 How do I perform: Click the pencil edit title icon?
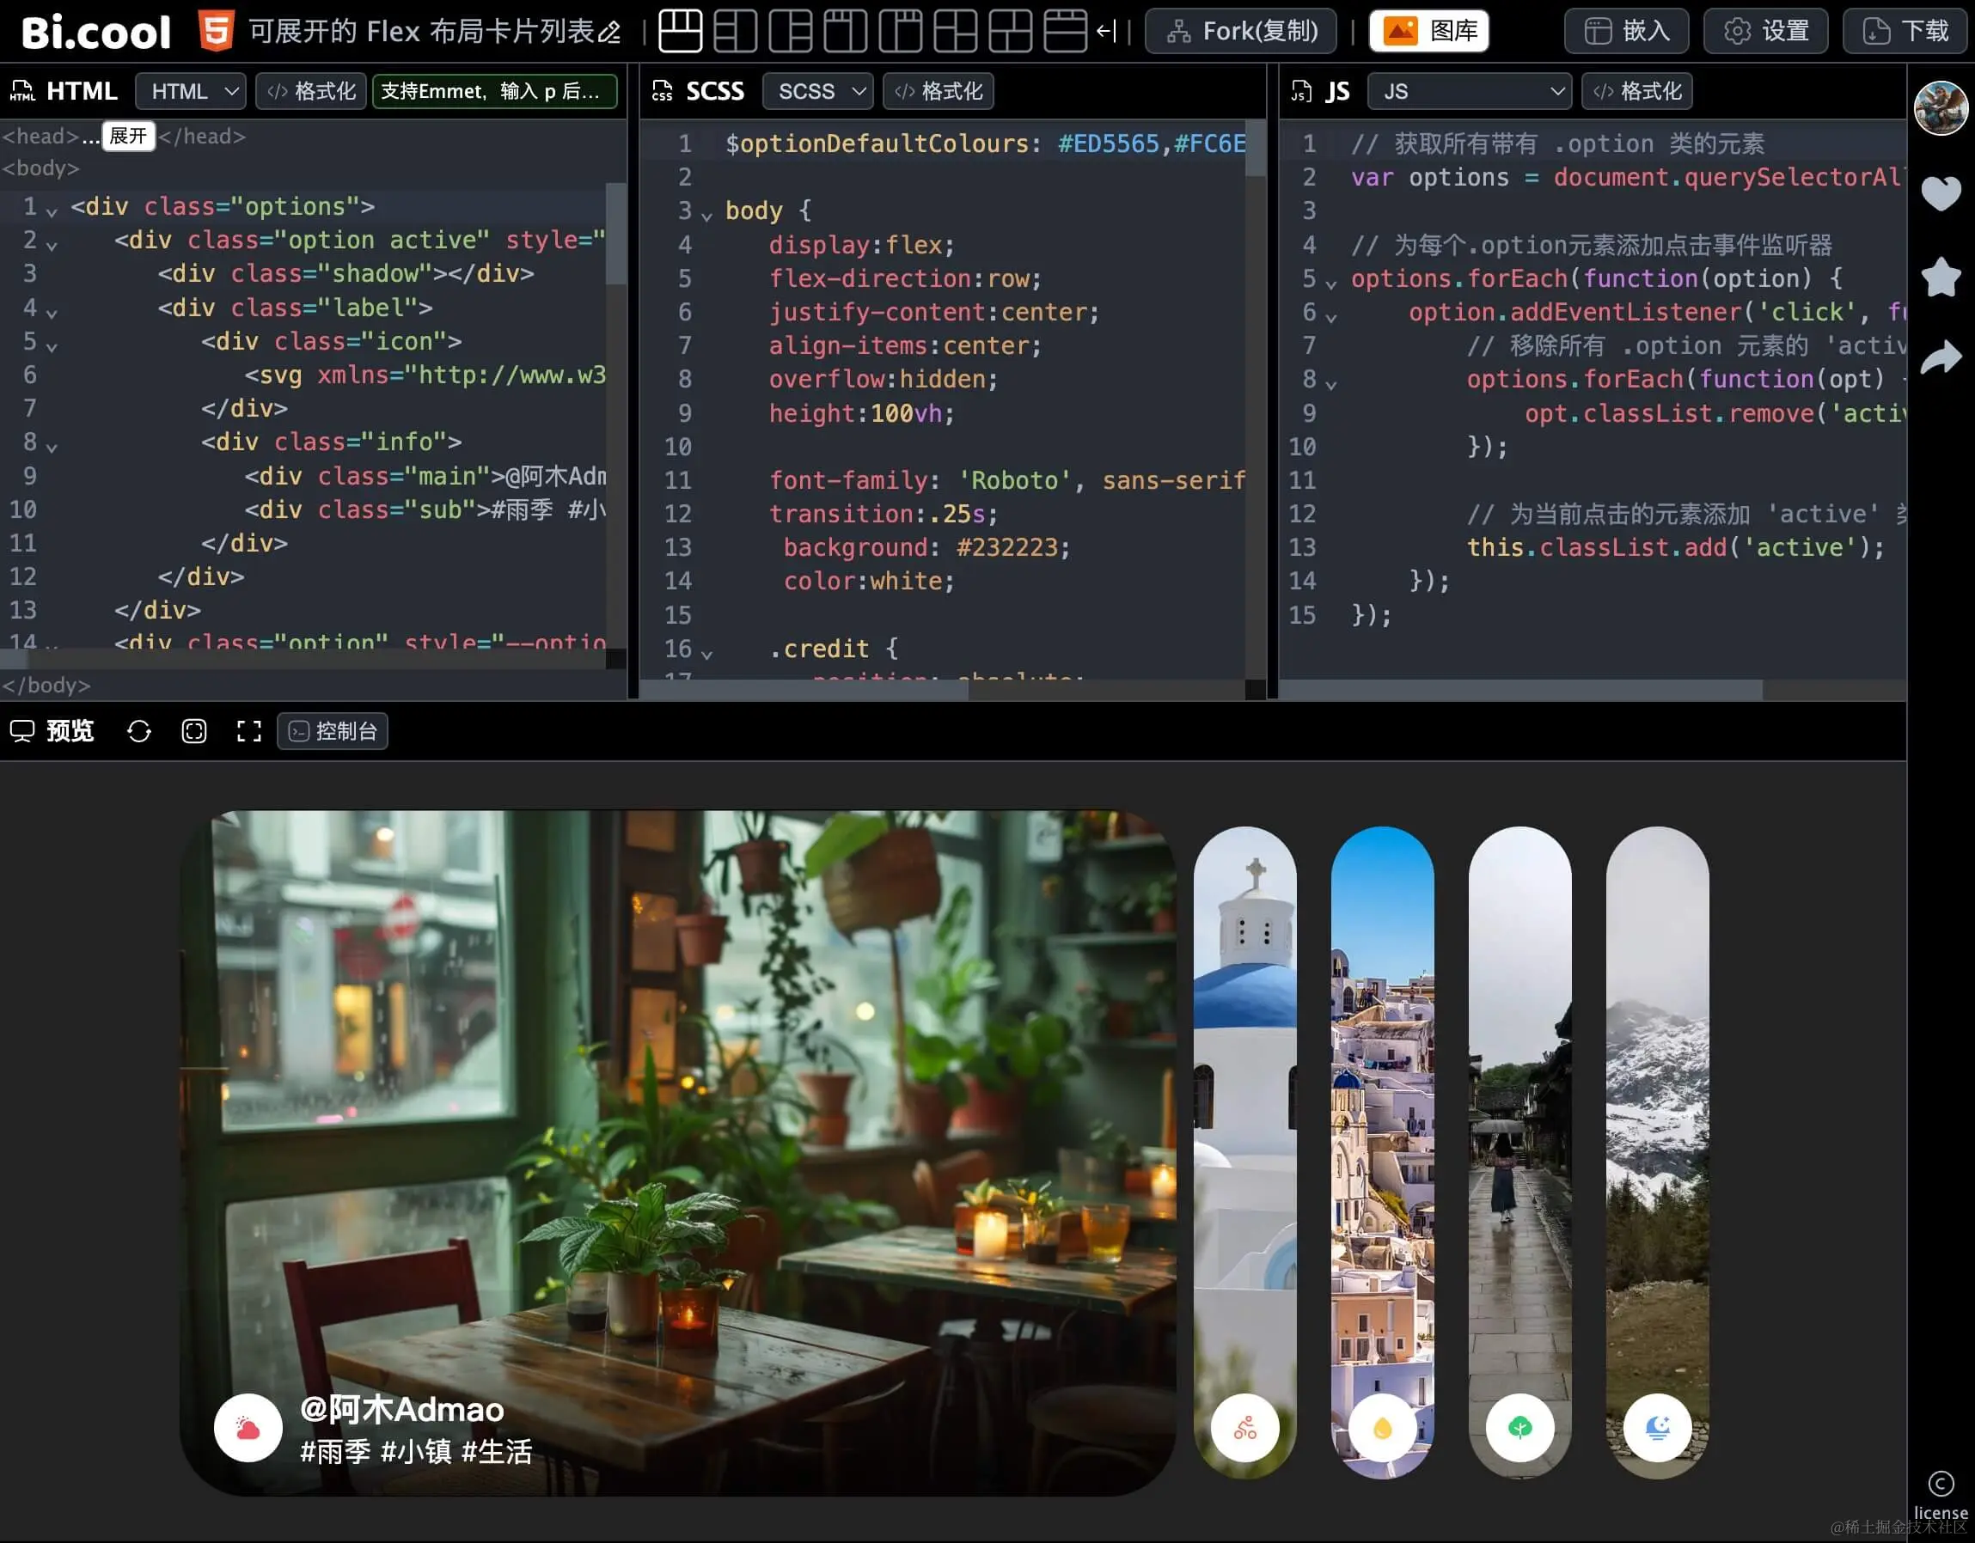click(x=610, y=33)
